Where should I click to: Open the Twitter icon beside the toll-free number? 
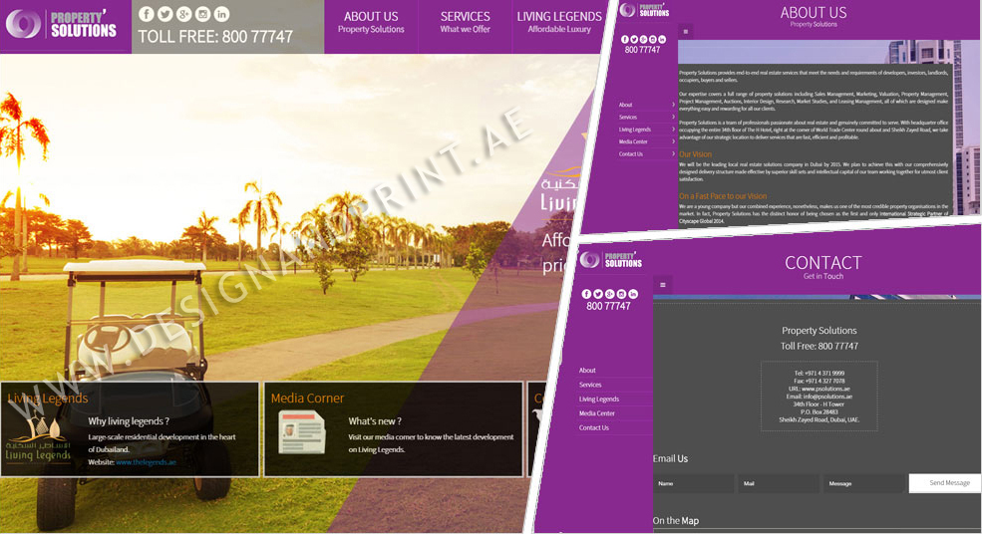click(165, 14)
